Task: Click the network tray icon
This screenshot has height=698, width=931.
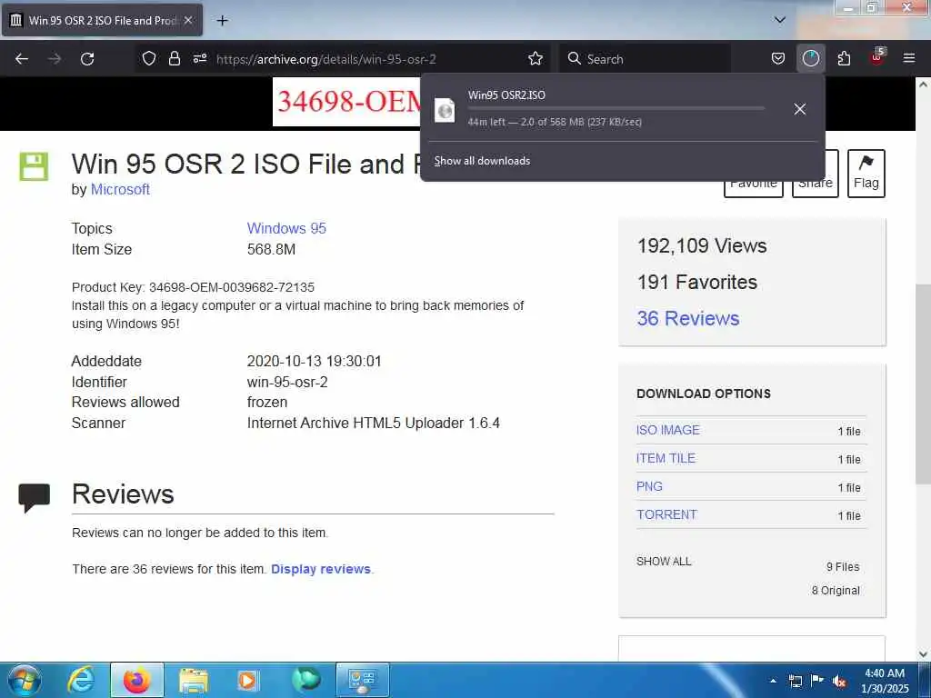Action: pos(796,681)
